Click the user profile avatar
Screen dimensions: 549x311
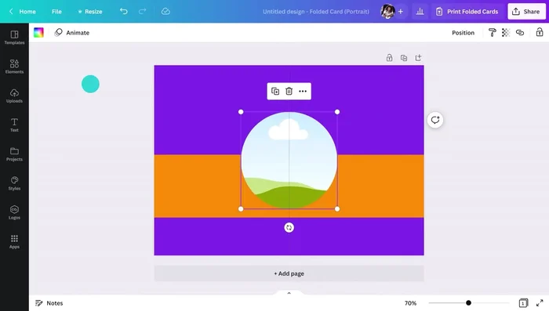(387, 12)
